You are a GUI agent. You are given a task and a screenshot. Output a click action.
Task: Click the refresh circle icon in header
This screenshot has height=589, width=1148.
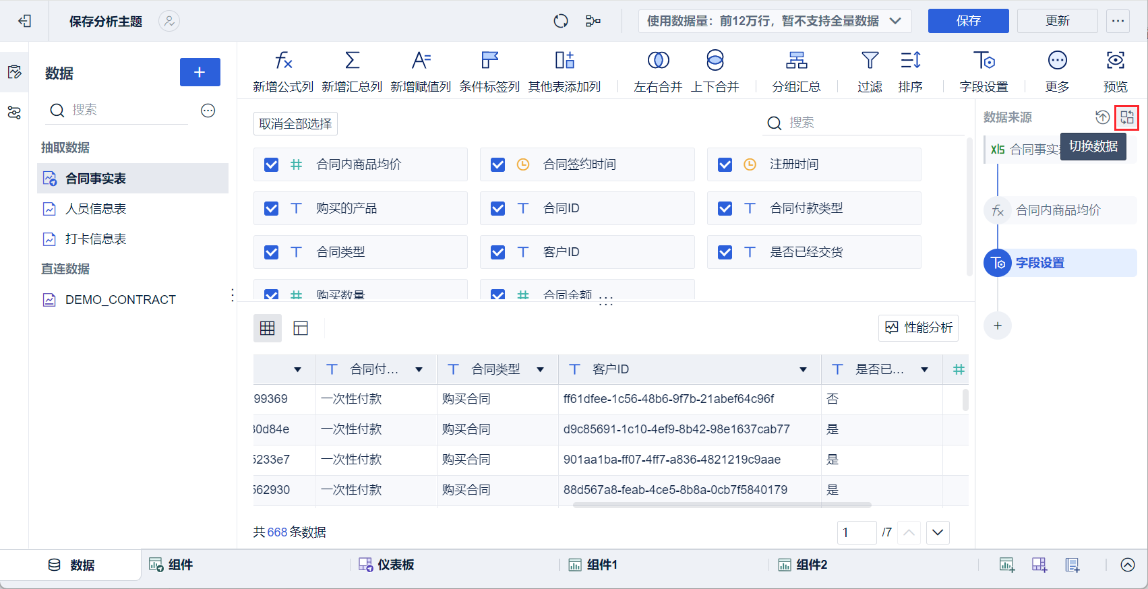[561, 21]
